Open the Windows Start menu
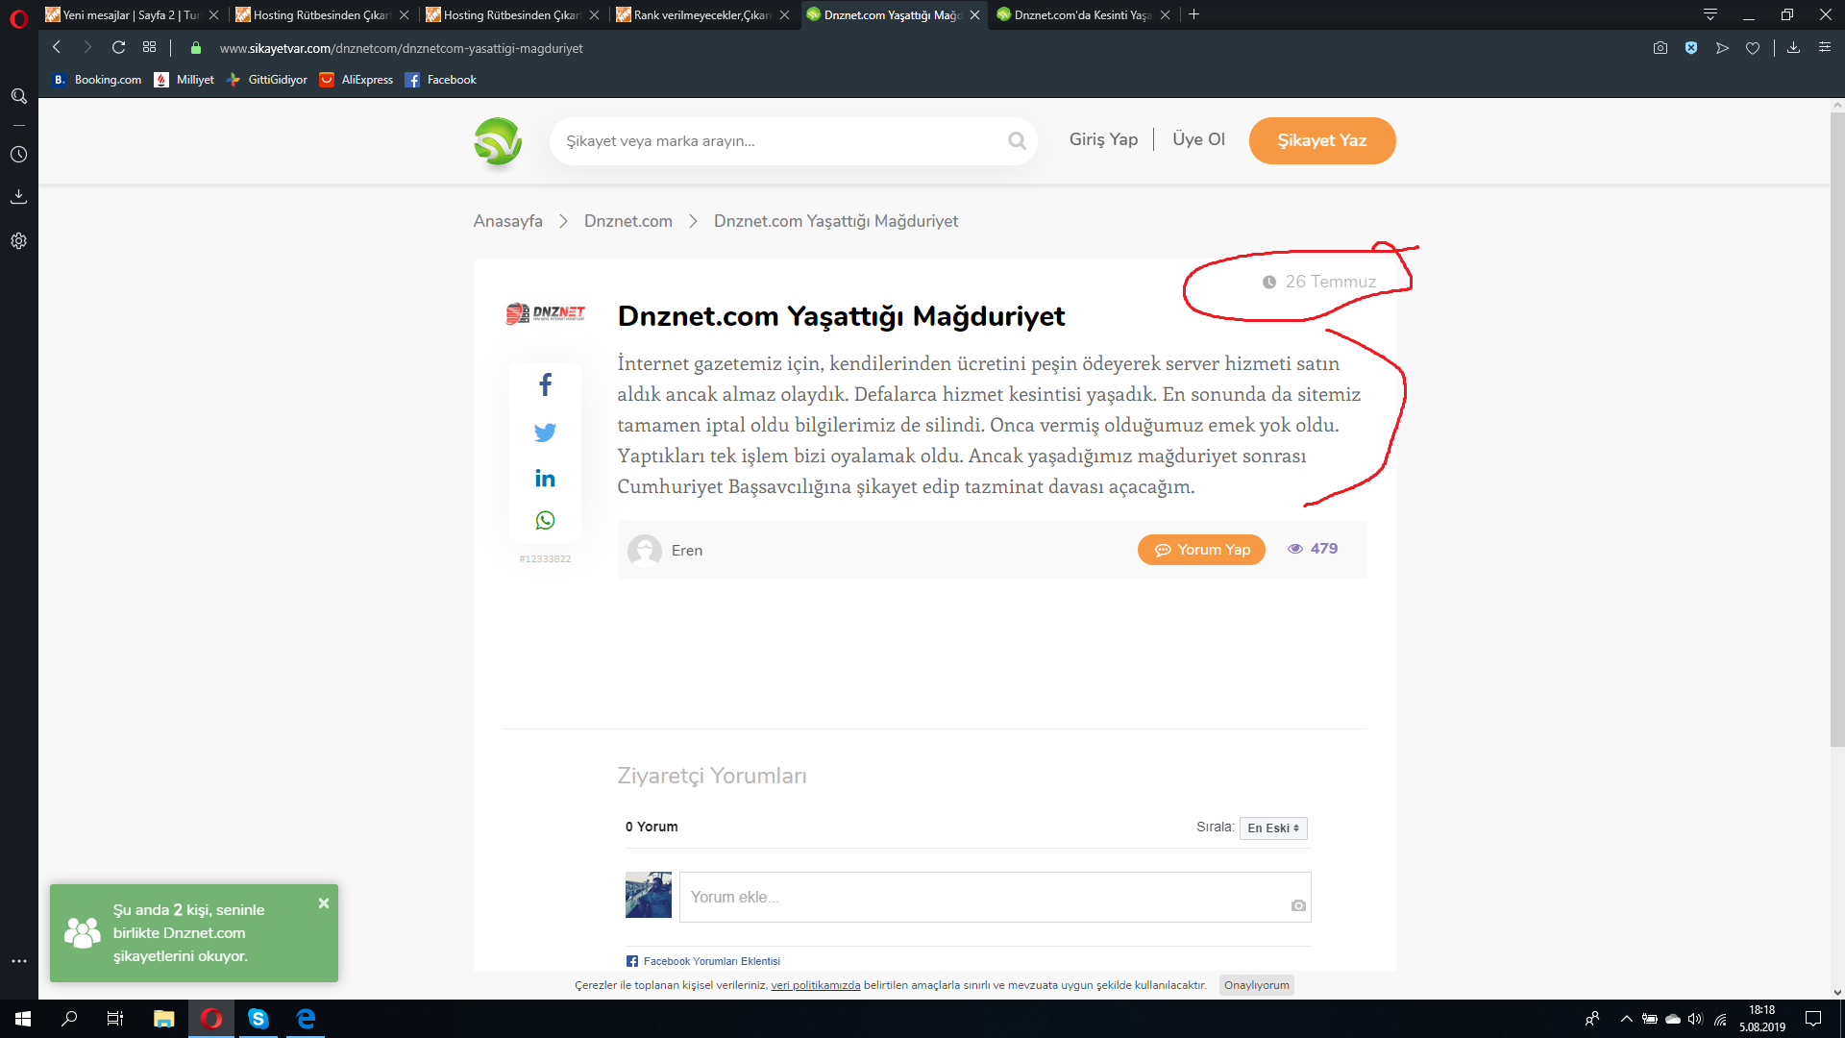 click(23, 1019)
